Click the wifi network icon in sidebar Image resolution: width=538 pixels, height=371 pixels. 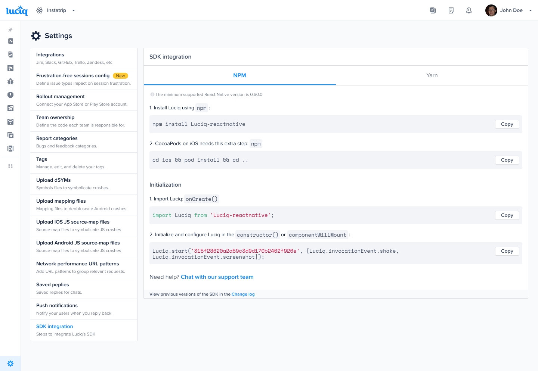tap(10, 122)
